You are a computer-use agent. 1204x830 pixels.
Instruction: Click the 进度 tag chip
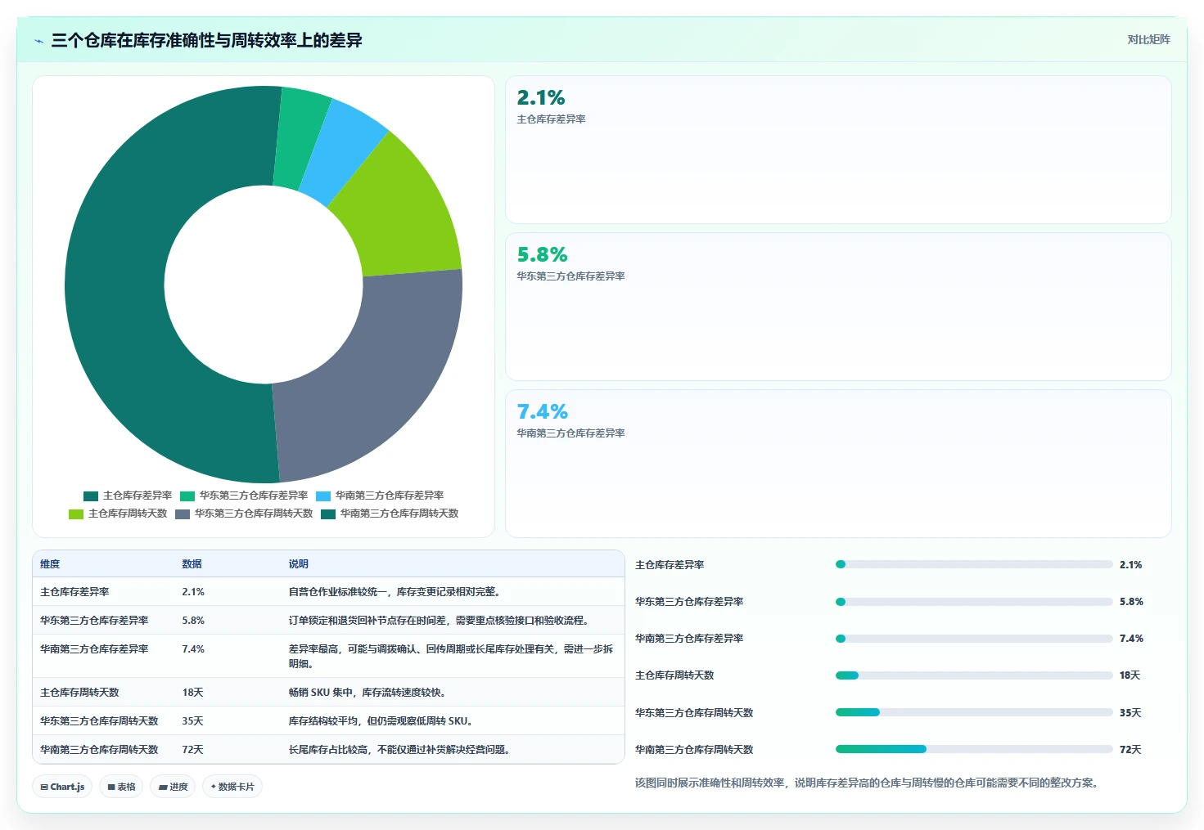(173, 787)
